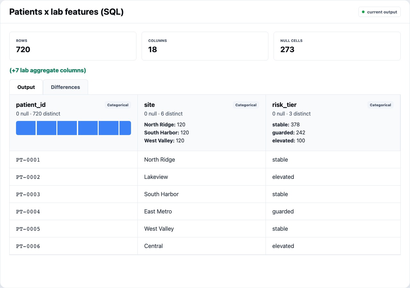
Task: Click the Lakeview site cell
Action: tap(202, 177)
